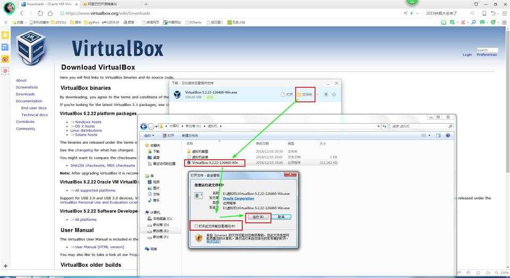The height and width of the screenshot is (278, 510).
Task: Select the 虚拟机截图 folder
Action: pyautogui.click(x=198, y=151)
